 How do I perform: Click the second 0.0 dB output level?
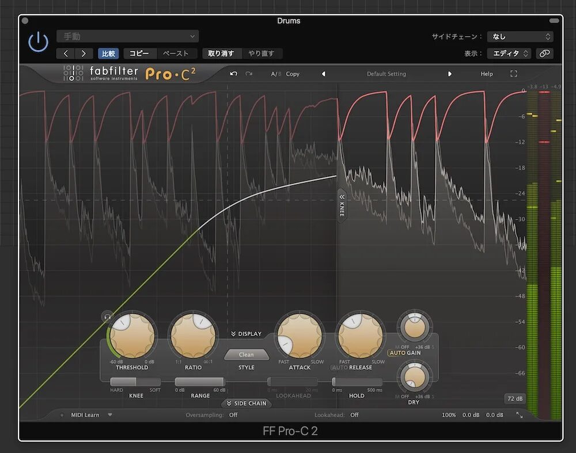[x=494, y=415]
